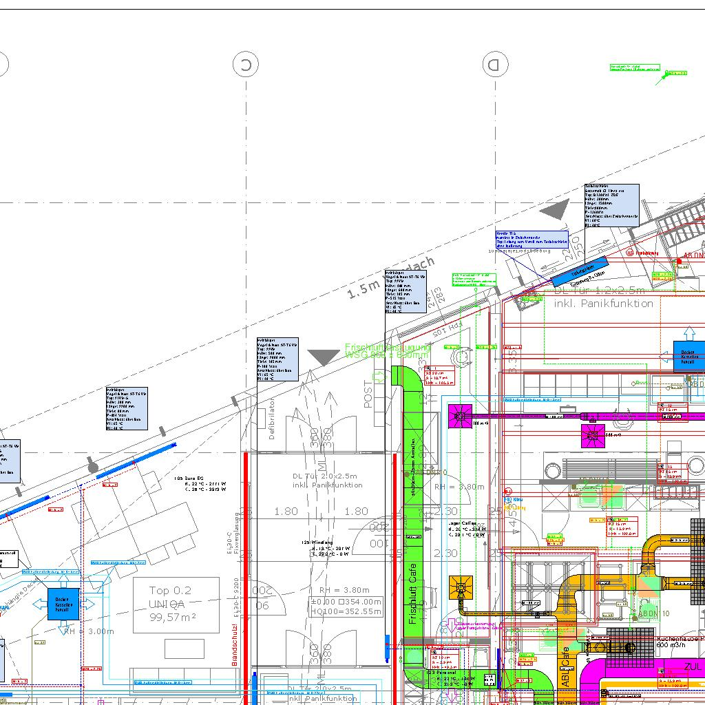705x705 pixels.
Task: Select the Defibrillator label
Action: coord(272,419)
